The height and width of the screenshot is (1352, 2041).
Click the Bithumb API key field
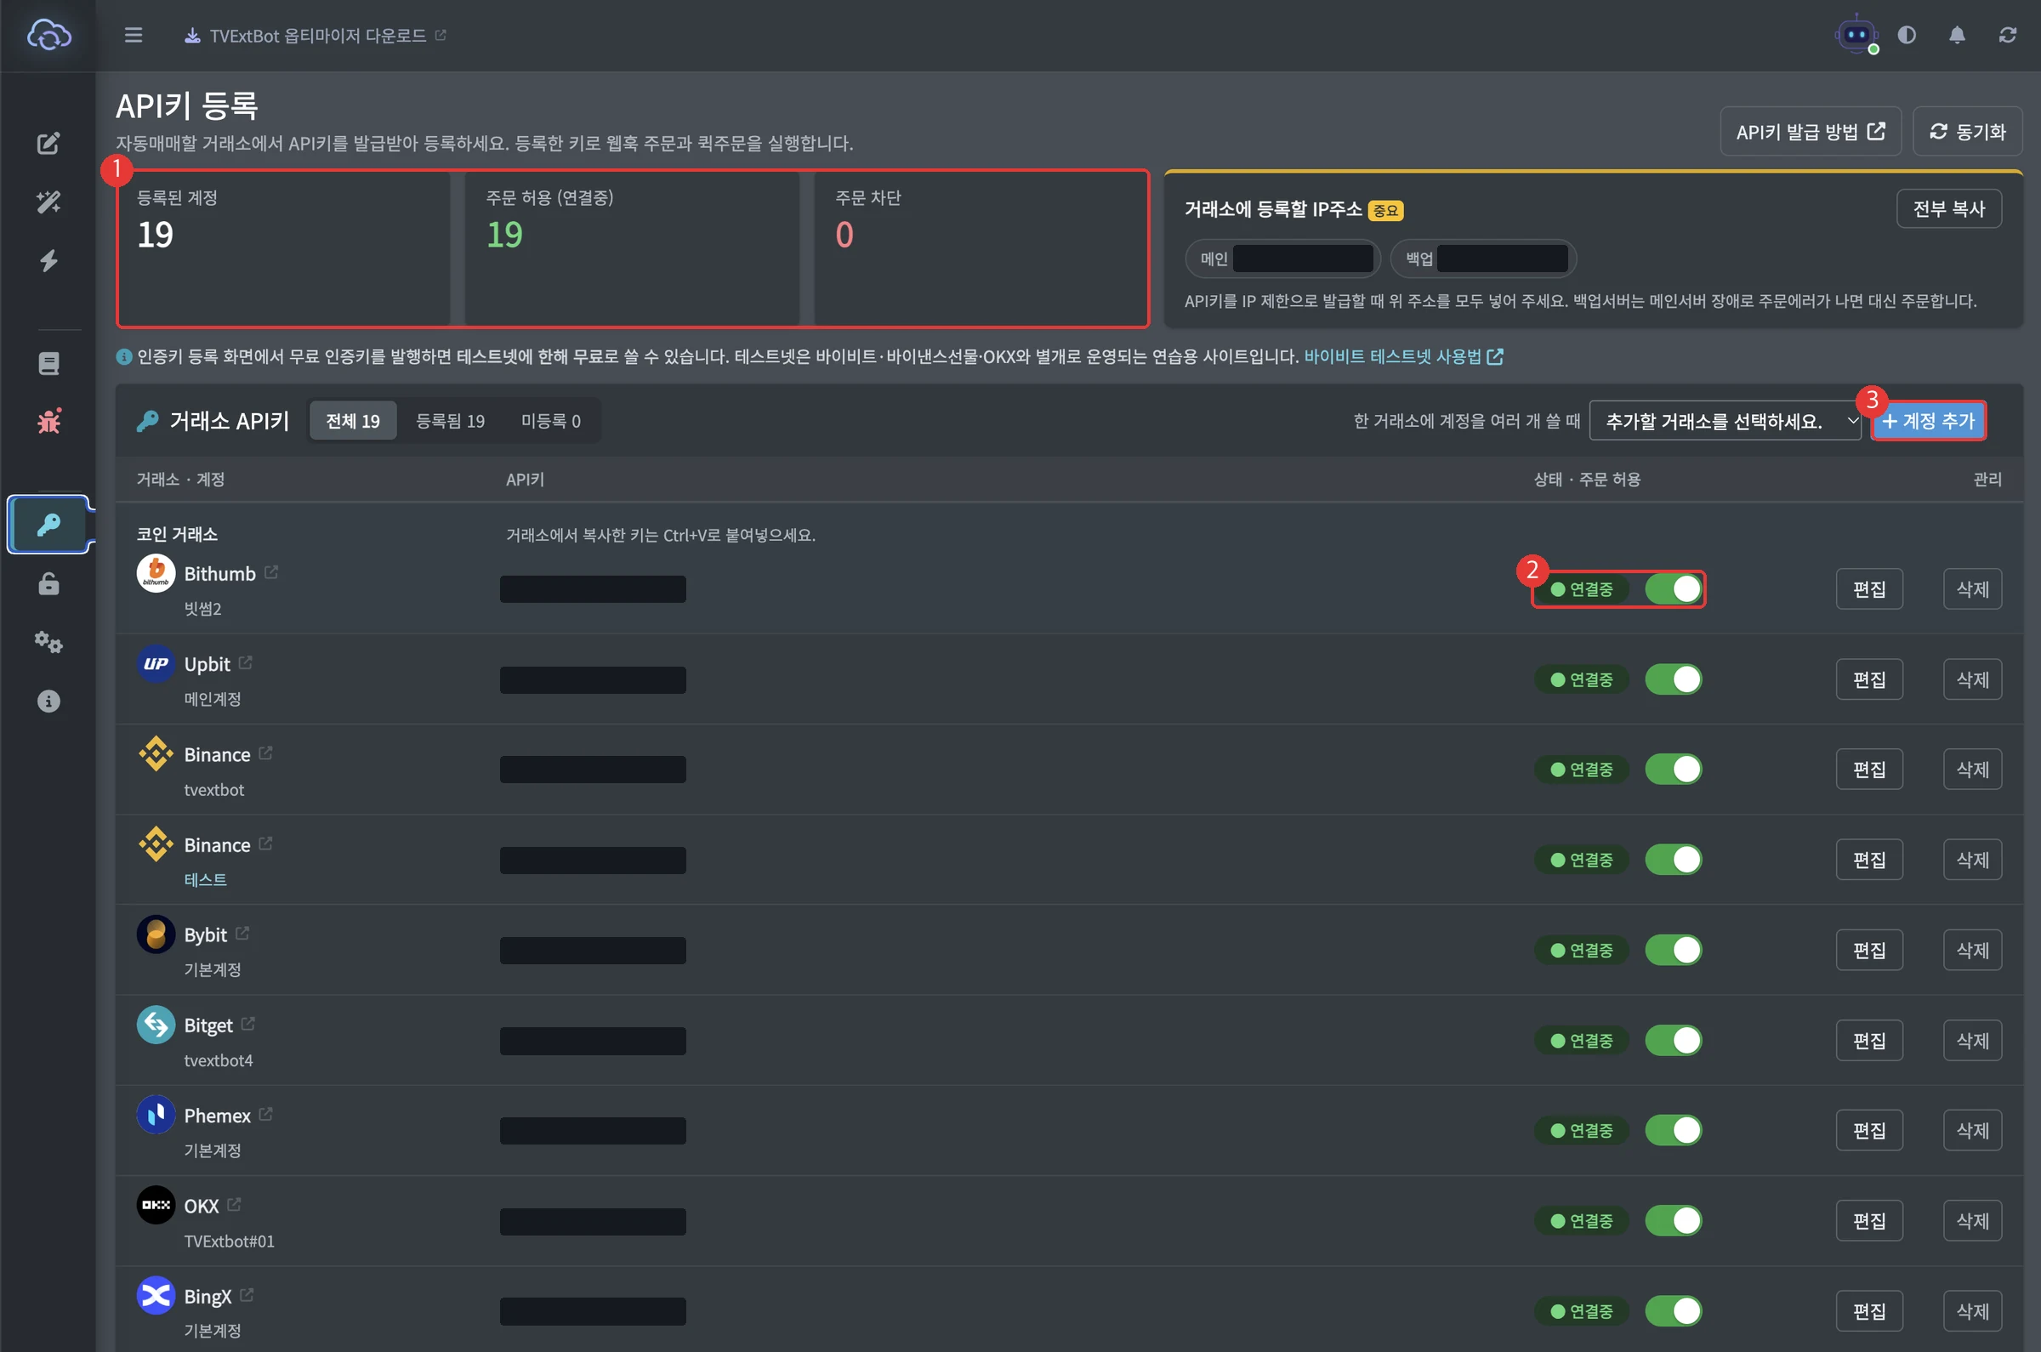coord(594,589)
